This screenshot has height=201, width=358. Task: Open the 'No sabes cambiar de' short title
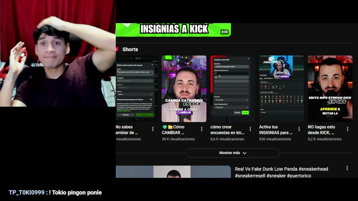(127, 130)
